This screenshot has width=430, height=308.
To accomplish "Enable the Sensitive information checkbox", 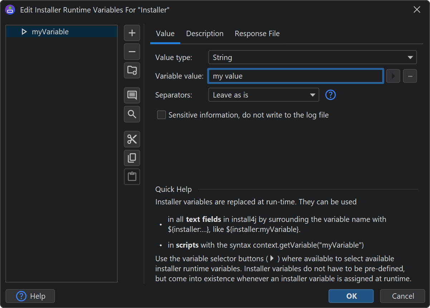I will coord(162,115).
